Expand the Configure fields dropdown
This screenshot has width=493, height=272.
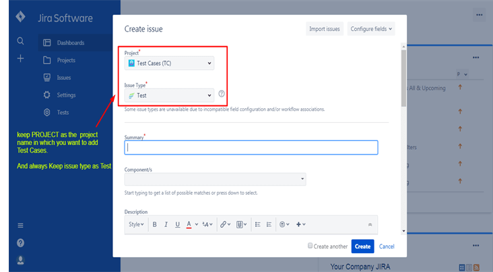[x=371, y=29]
